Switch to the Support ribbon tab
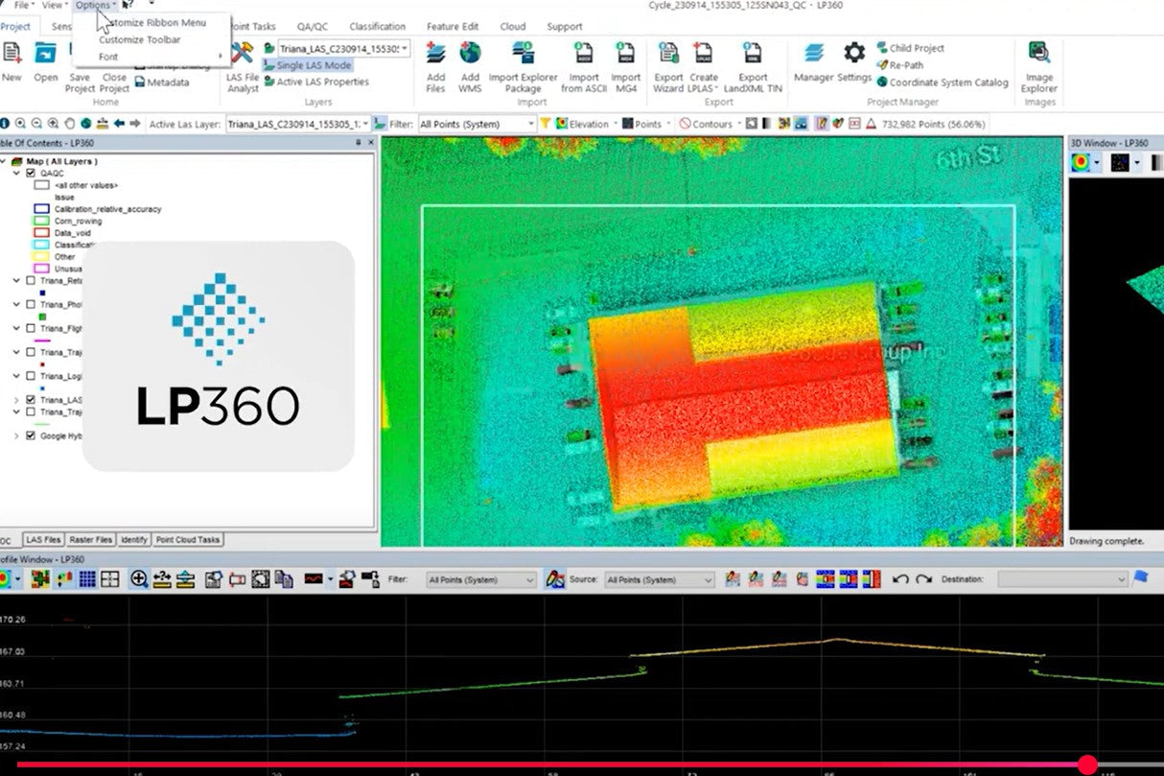 coord(565,27)
